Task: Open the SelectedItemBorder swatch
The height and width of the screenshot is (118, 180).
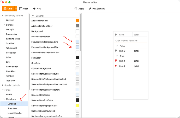Action: [77, 95]
